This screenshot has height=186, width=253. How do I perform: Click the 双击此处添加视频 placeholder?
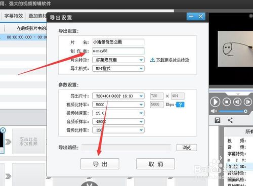(x=28, y=142)
